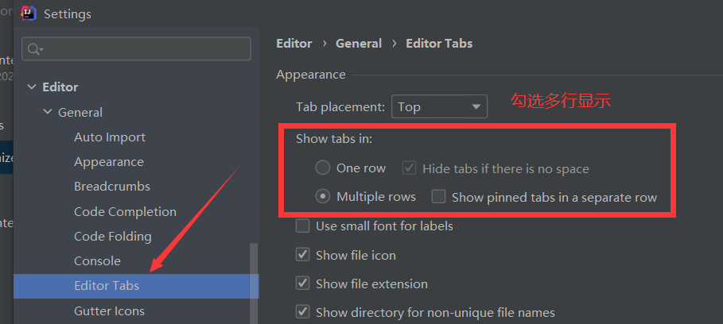Image resolution: width=723 pixels, height=324 pixels.
Task: Uncheck Show file extension
Action: [x=302, y=283]
